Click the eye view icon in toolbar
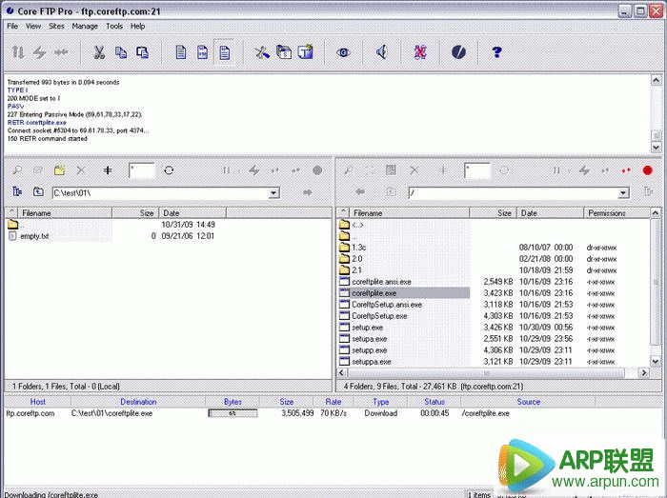The height and width of the screenshot is (498, 667). coord(343,52)
